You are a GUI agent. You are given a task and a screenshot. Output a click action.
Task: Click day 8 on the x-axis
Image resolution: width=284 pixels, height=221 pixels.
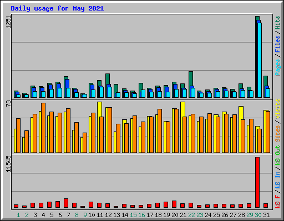[77, 215]
